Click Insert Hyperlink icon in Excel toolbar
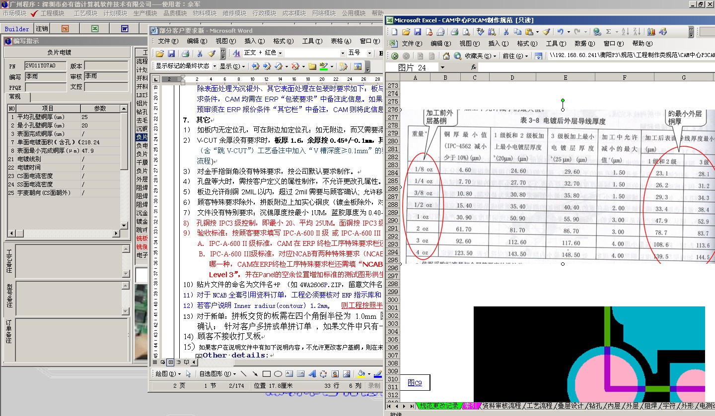Screen dimensions: 715x416 pyautogui.click(x=597, y=32)
